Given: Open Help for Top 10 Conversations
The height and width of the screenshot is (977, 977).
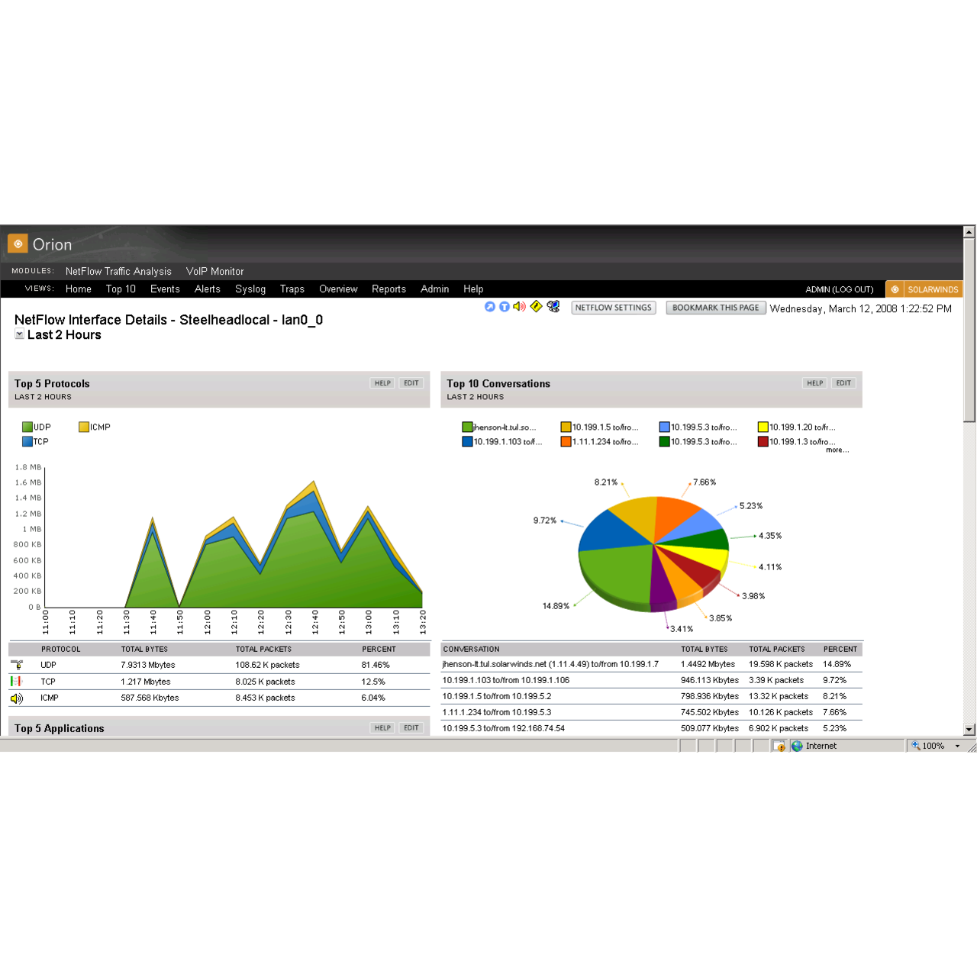Looking at the screenshot, I should click(x=814, y=383).
